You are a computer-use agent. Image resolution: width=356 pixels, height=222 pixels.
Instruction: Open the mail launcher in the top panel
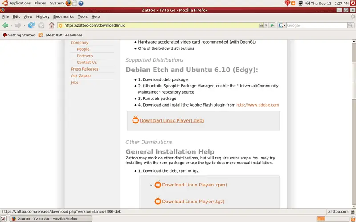pos(74,3)
